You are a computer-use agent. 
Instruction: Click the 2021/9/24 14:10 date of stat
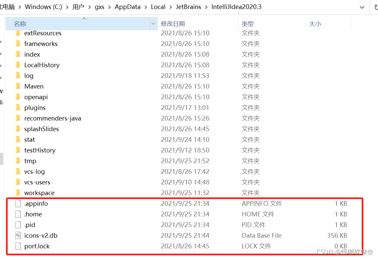coord(185,139)
